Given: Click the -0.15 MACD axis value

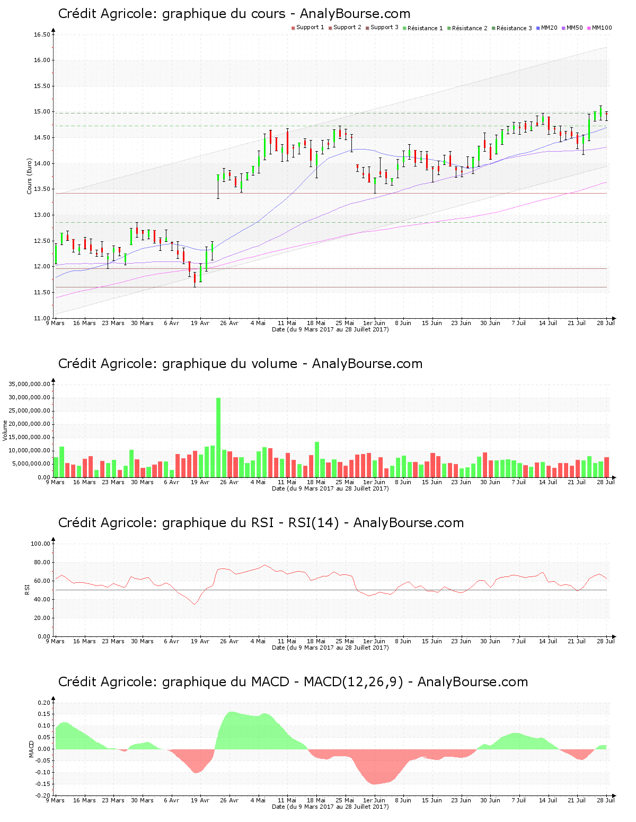Looking at the screenshot, I should click(x=44, y=784).
